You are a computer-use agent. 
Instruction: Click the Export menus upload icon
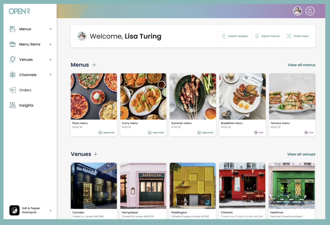click(257, 36)
